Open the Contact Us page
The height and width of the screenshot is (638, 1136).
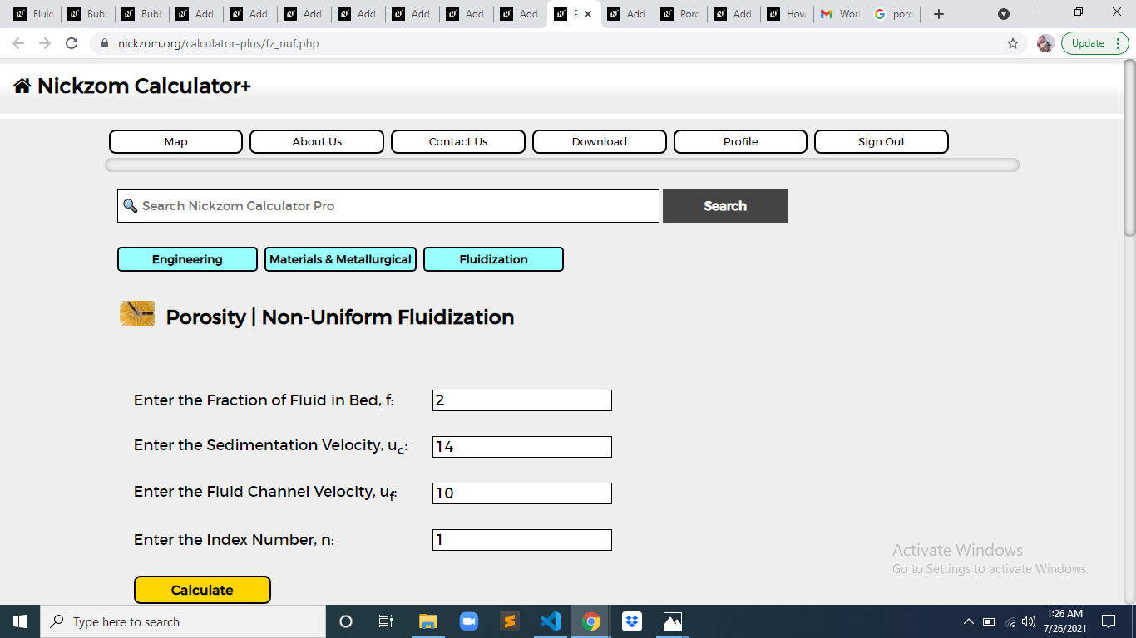458,141
